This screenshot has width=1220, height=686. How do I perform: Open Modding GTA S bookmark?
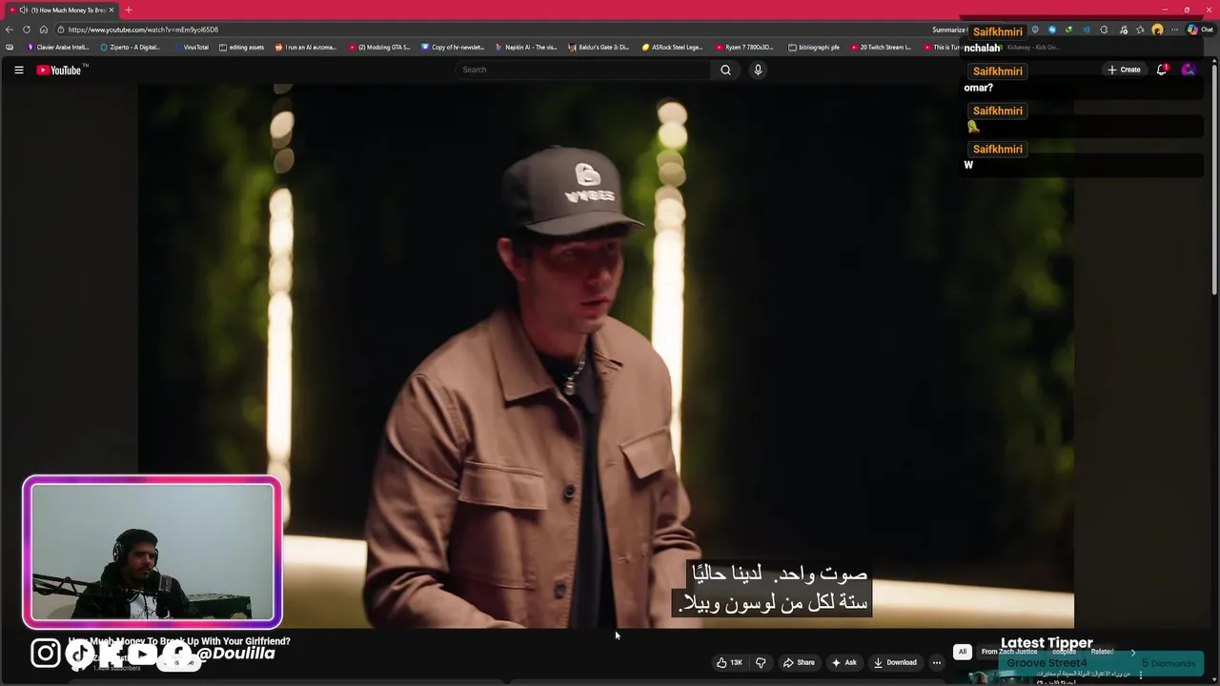click(x=379, y=47)
